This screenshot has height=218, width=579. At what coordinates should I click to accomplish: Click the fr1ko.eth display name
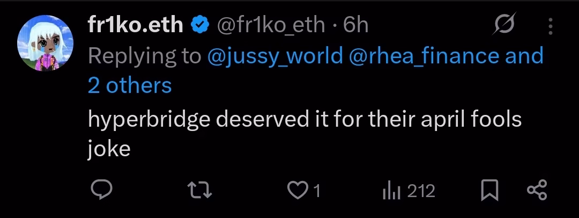[136, 25]
